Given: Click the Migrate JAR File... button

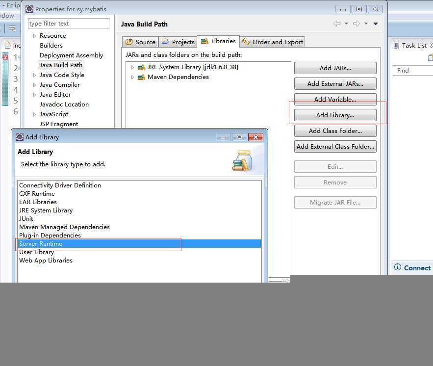Looking at the screenshot, I should click(x=335, y=203).
